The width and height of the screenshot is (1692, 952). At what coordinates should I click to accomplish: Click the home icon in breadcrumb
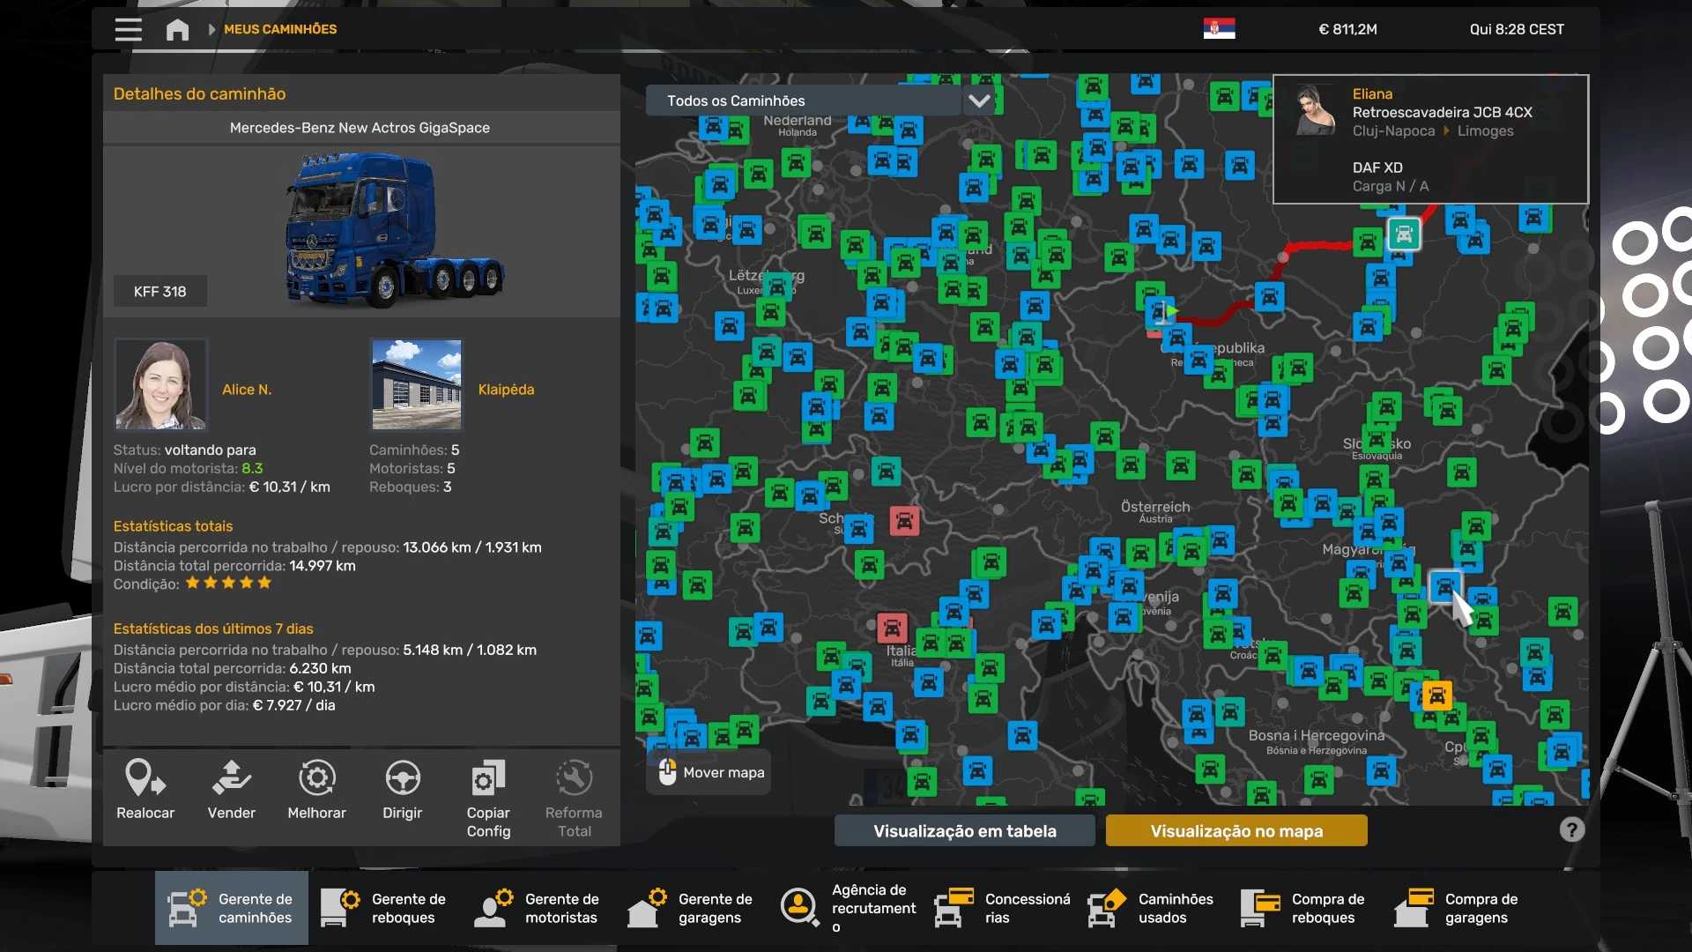(x=177, y=29)
